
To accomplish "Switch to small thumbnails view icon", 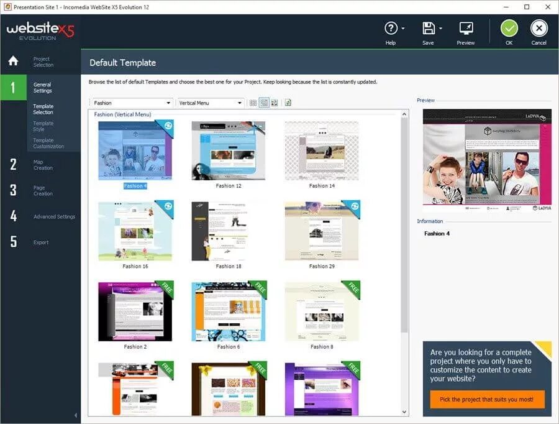I will point(253,103).
